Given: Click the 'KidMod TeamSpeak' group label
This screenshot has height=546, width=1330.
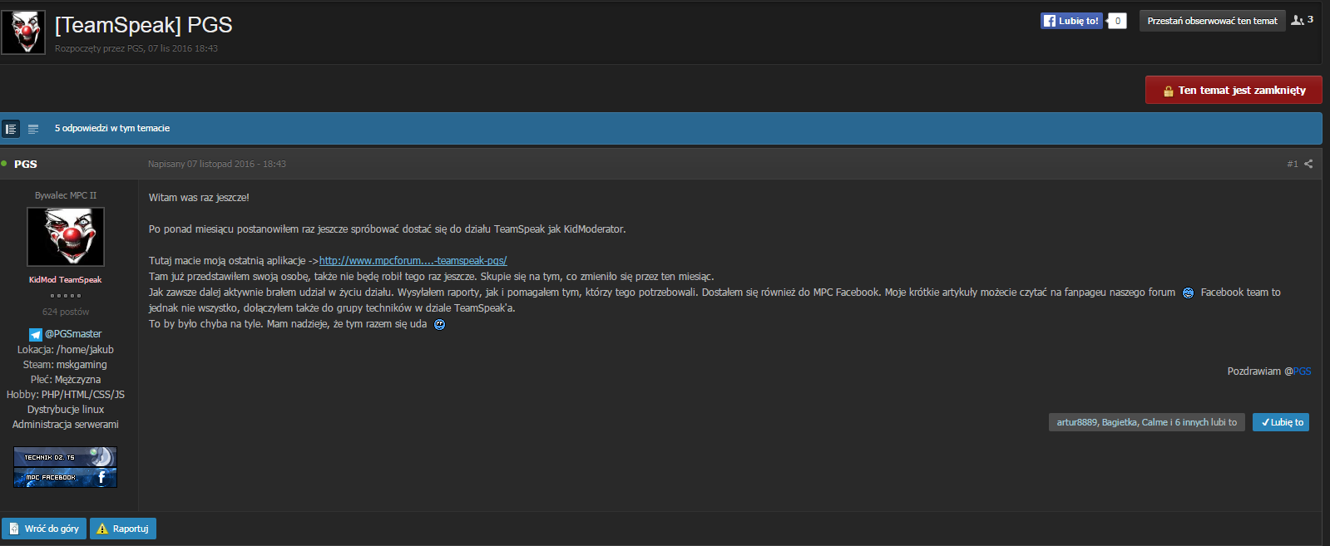Looking at the screenshot, I should pos(66,280).
